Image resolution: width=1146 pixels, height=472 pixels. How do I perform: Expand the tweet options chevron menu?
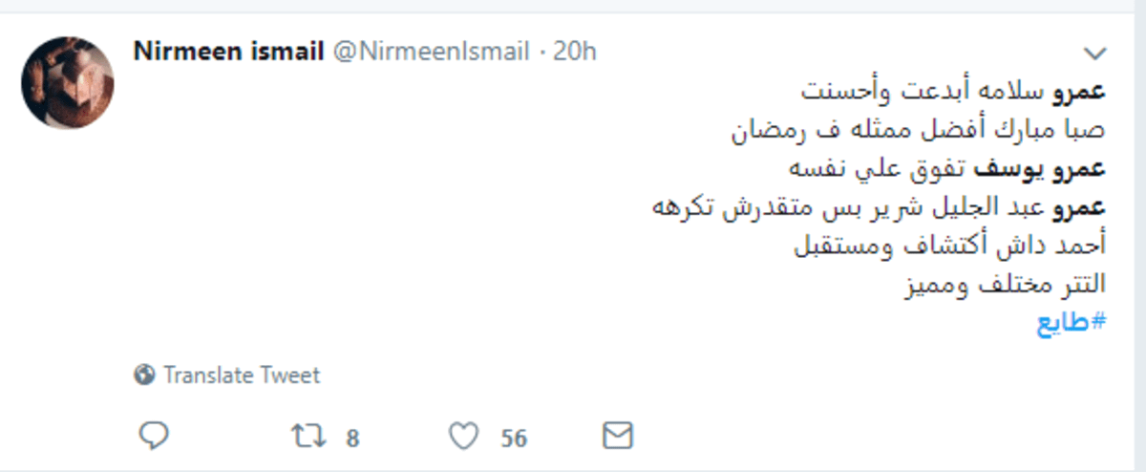pyautogui.click(x=1094, y=53)
